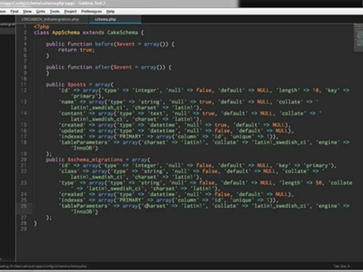Click the CakeSchema parent class name
The image size is (363, 272).
(x=122, y=32)
